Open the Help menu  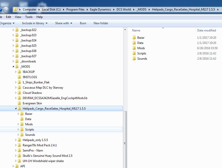(x=39, y=17)
